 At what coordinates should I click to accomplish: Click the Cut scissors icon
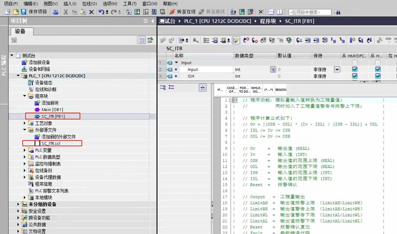(x=66, y=12)
